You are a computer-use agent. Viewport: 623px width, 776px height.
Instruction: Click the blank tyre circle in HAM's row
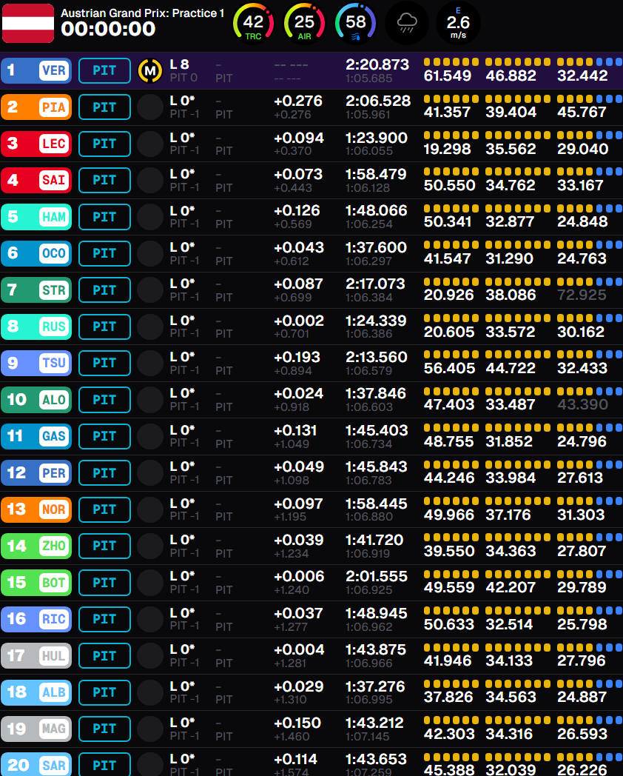[149, 217]
